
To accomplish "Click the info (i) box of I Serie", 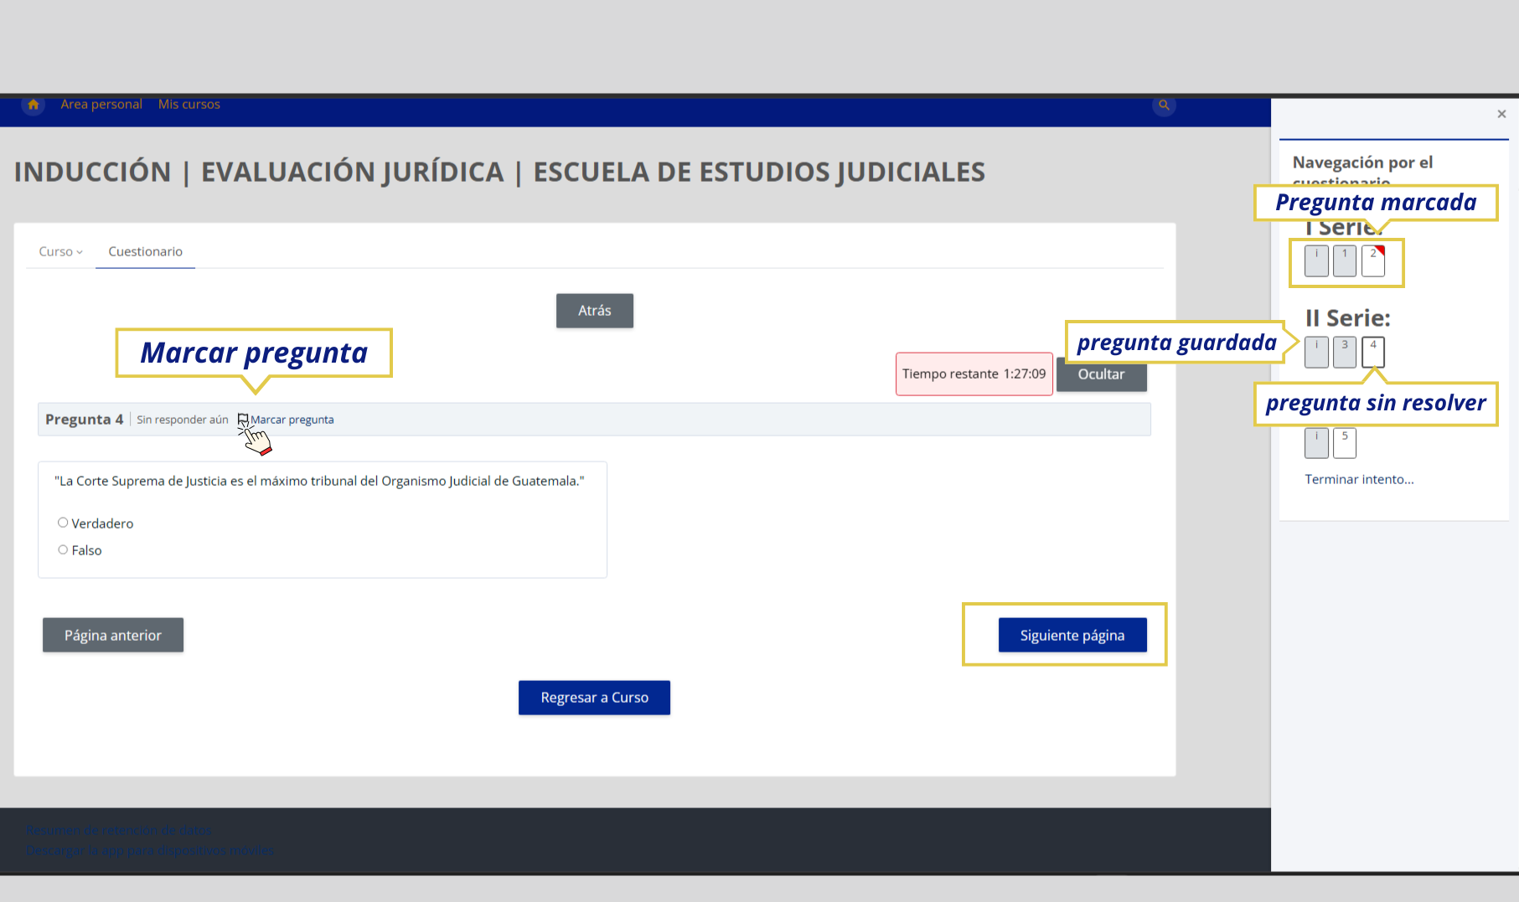I will tap(1315, 260).
